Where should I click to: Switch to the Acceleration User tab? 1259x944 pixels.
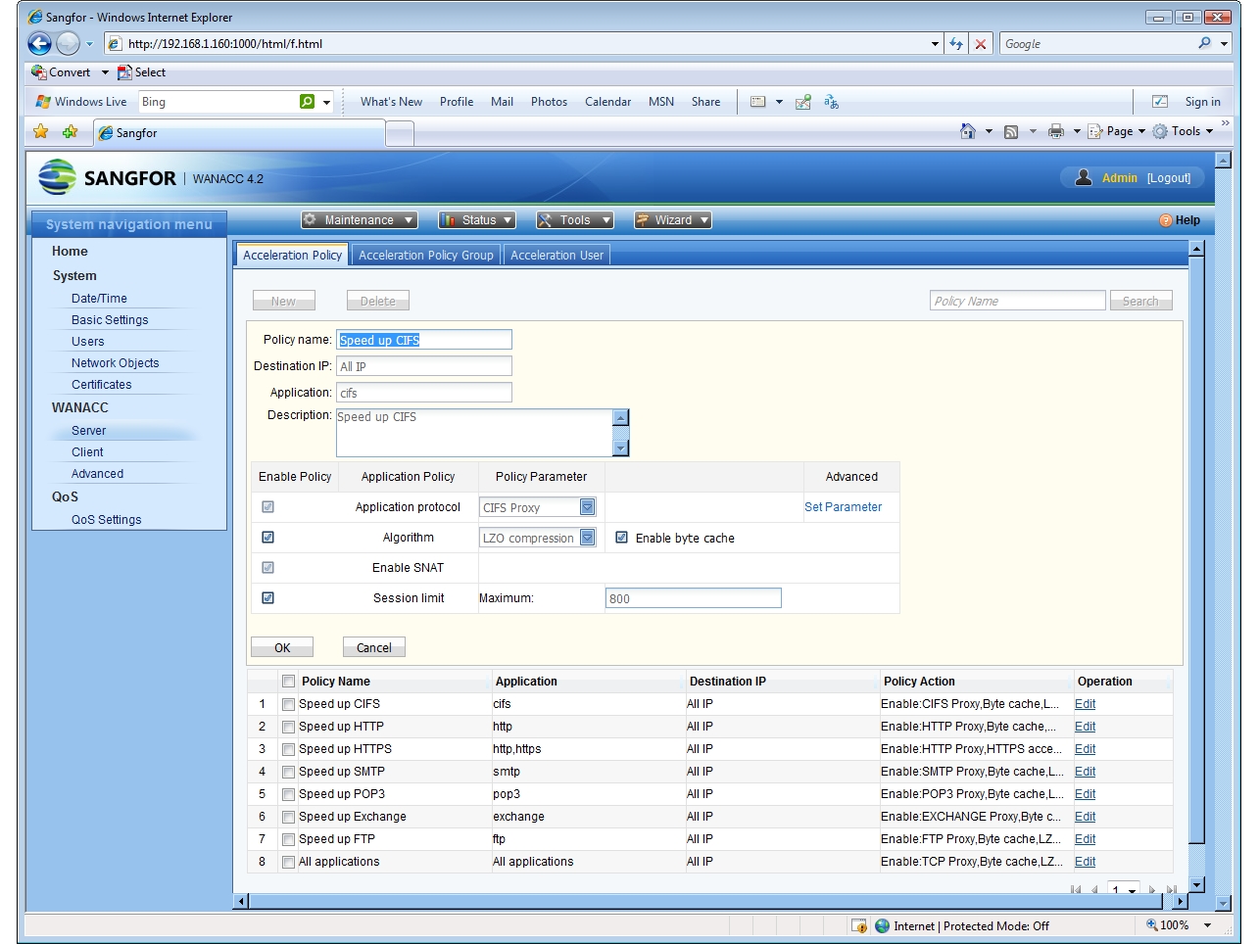(557, 256)
